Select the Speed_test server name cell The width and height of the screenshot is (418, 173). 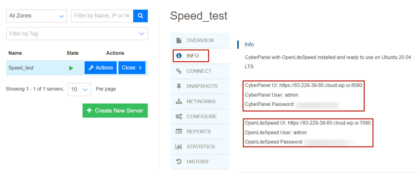point(21,68)
